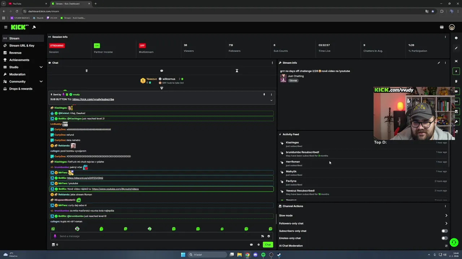Click Yeeezuz in the gift leaderboard

[152, 79]
